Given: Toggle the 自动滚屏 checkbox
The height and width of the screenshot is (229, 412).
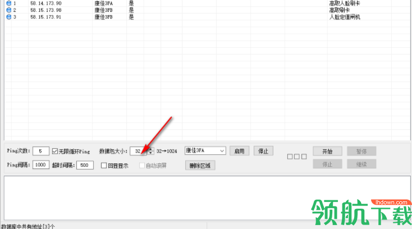Looking at the screenshot, I should click(142, 166).
